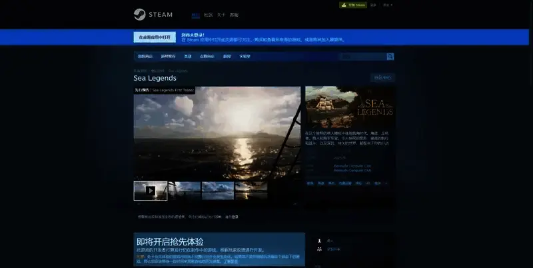
Task: Click the 了解更多 (learn more) link in notice
Action: pos(231,262)
